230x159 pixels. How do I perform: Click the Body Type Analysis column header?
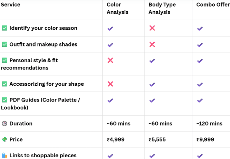[x=162, y=8]
